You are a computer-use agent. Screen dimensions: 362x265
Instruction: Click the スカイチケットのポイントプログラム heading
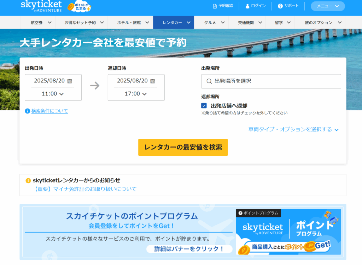pos(132,216)
